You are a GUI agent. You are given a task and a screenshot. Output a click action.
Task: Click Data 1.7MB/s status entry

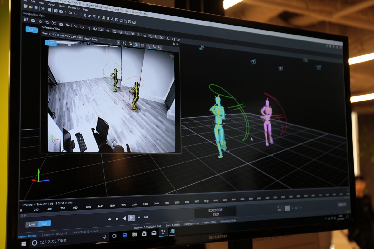173,225
